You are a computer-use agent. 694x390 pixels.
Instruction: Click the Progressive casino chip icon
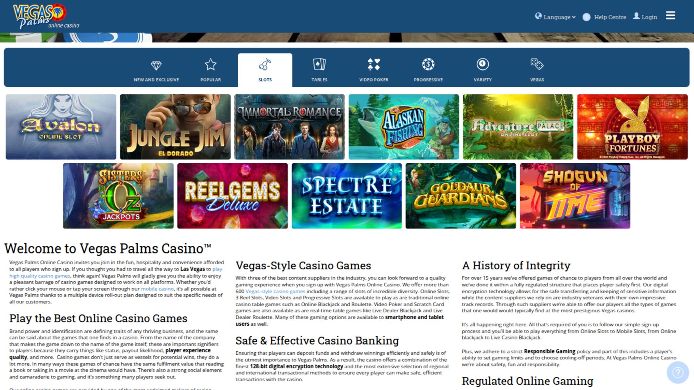tap(428, 64)
